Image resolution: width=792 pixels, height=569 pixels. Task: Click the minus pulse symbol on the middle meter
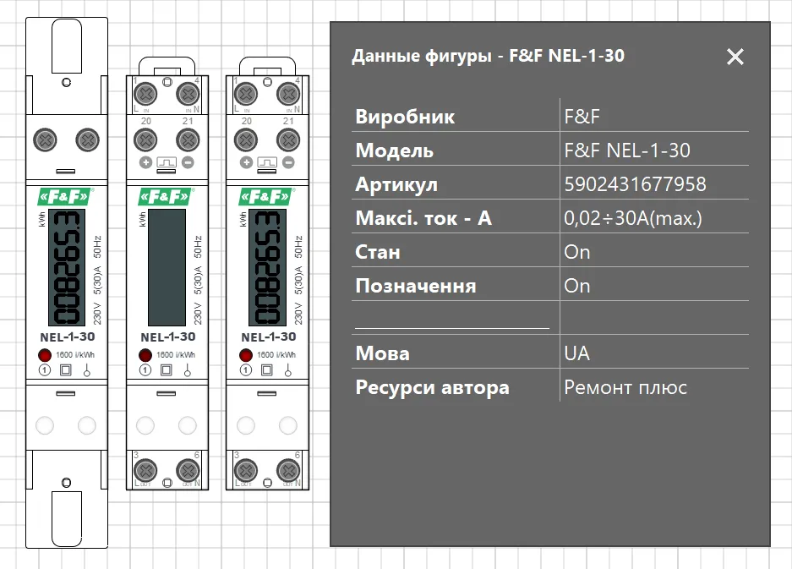click(x=188, y=162)
